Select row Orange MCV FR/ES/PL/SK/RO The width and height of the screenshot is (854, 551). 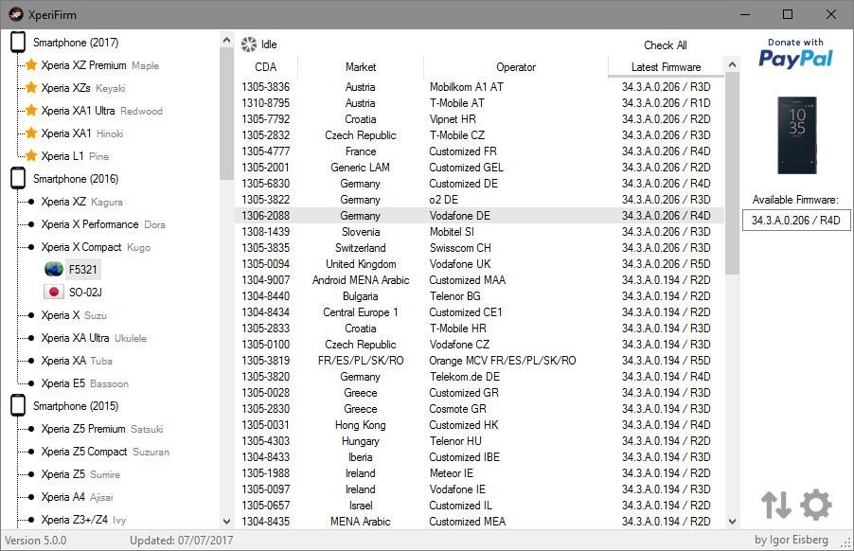tap(479, 361)
